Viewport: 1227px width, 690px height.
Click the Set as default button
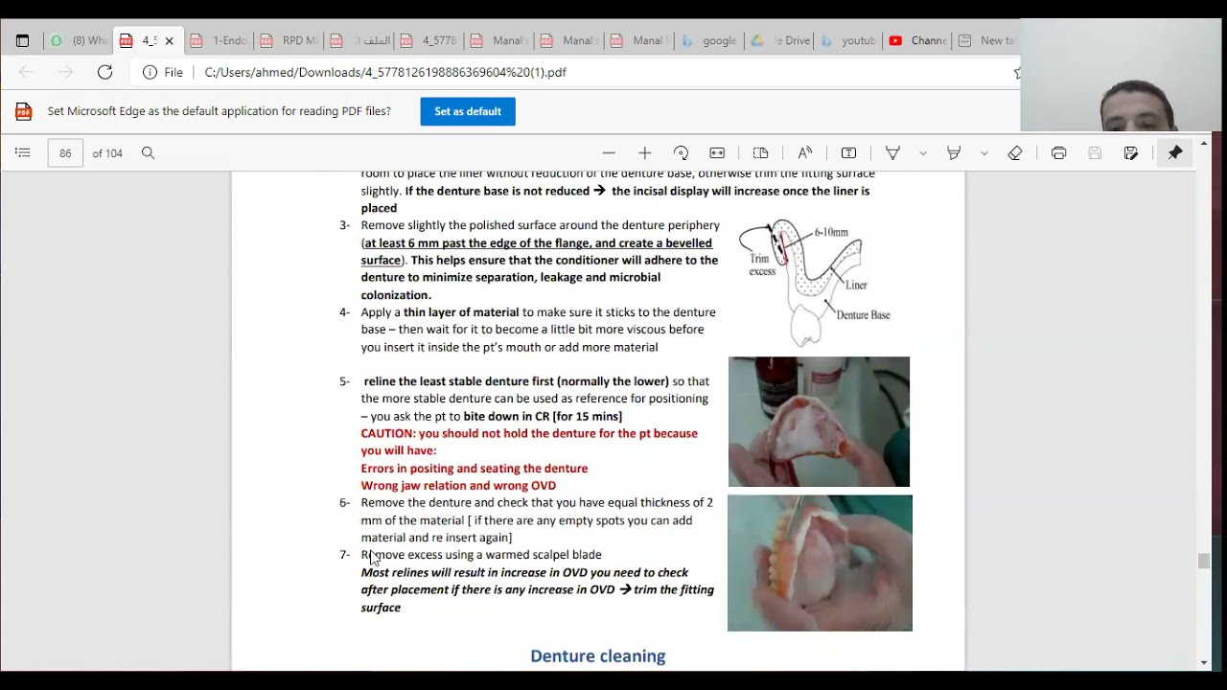click(468, 111)
